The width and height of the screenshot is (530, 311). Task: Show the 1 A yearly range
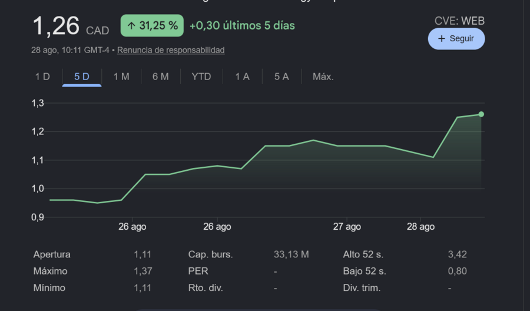point(243,77)
